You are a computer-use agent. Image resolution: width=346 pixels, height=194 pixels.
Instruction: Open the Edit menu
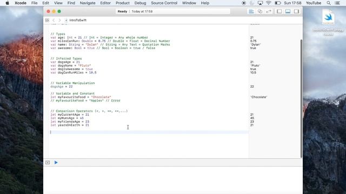click(45, 3)
